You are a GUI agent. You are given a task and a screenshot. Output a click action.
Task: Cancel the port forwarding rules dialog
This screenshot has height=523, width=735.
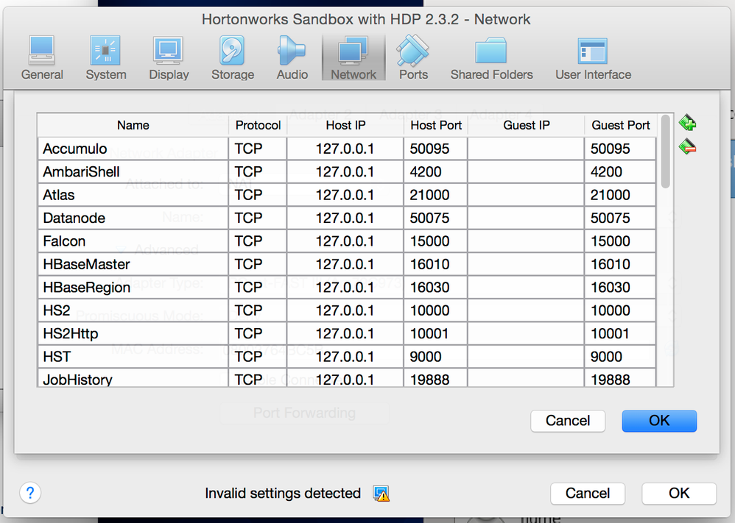(x=568, y=421)
